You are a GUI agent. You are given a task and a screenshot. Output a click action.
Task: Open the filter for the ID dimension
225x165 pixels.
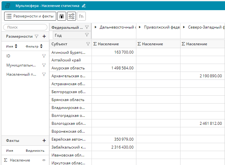[44, 56]
